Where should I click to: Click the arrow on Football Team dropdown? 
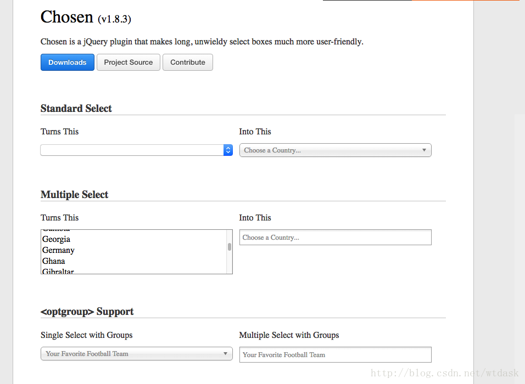(x=225, y=354)
